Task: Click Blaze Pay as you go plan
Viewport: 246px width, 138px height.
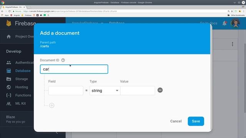Action: click(15, 119)
